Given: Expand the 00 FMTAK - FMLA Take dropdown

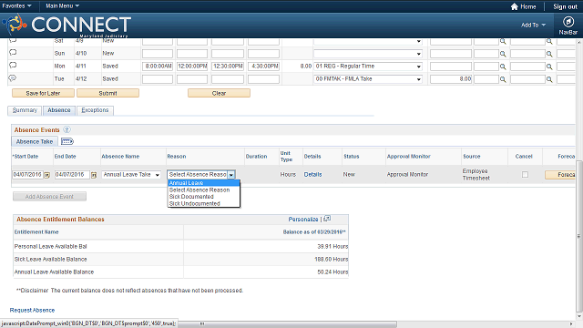Looking at the screenshot, I should (x=368, y=79).
